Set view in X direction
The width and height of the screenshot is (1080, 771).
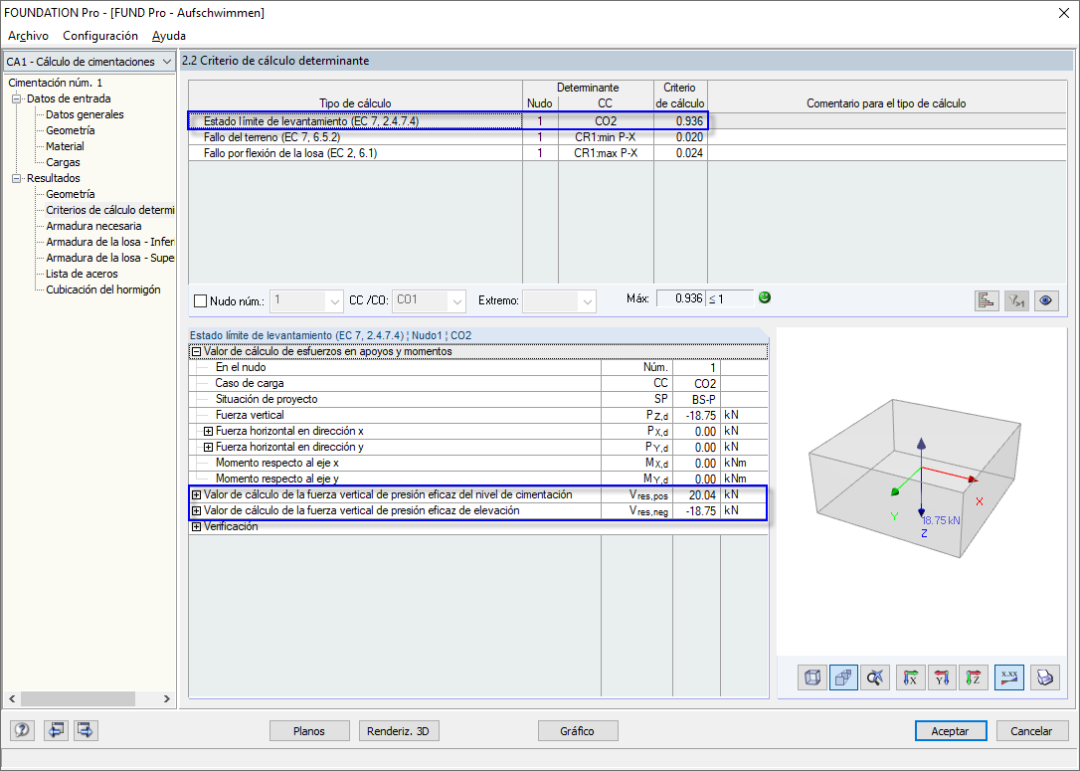coord(911,678)
